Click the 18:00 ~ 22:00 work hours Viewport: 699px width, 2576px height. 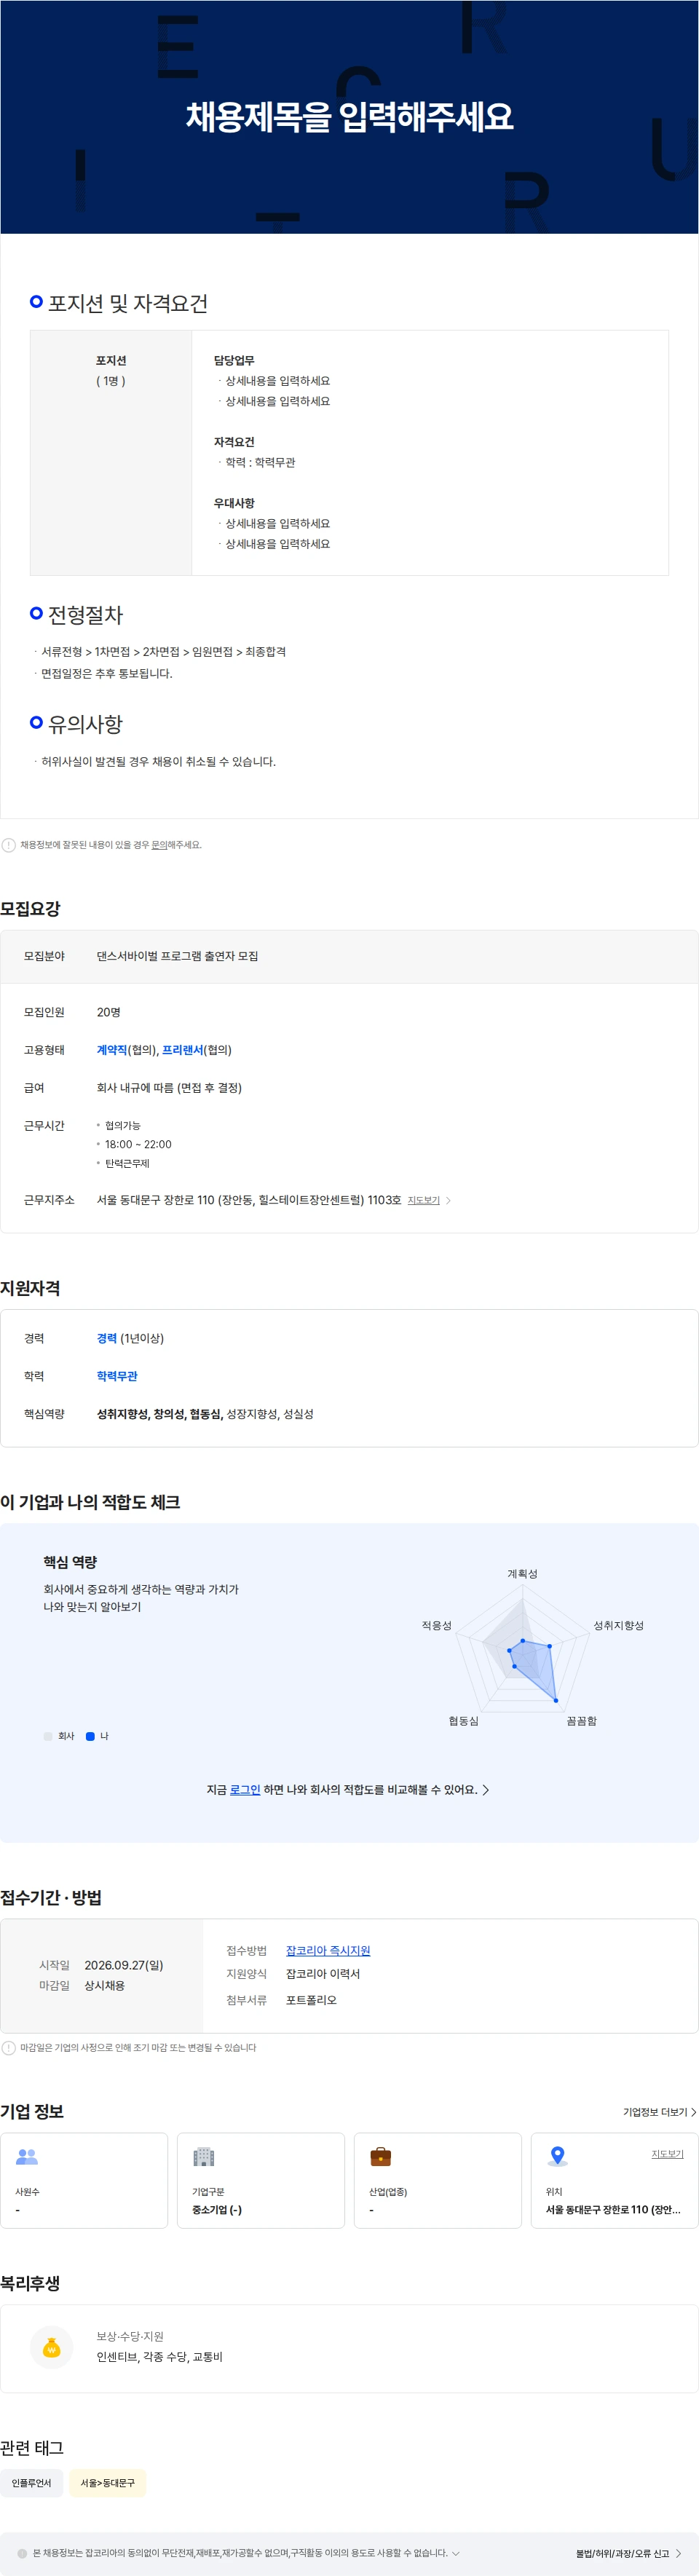[138, 1144]
